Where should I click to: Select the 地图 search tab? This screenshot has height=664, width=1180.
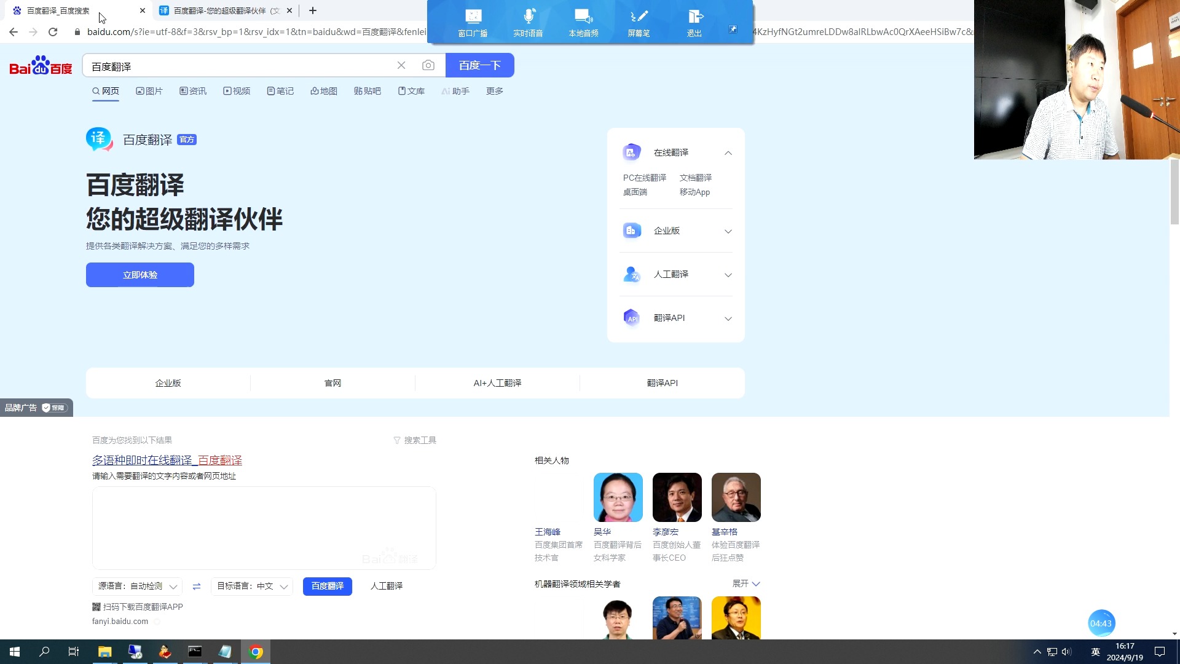click(324, 91)
